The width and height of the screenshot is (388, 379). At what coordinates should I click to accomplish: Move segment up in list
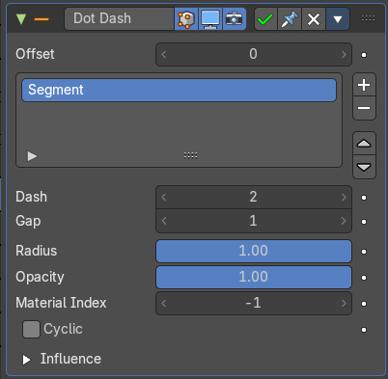364,144
